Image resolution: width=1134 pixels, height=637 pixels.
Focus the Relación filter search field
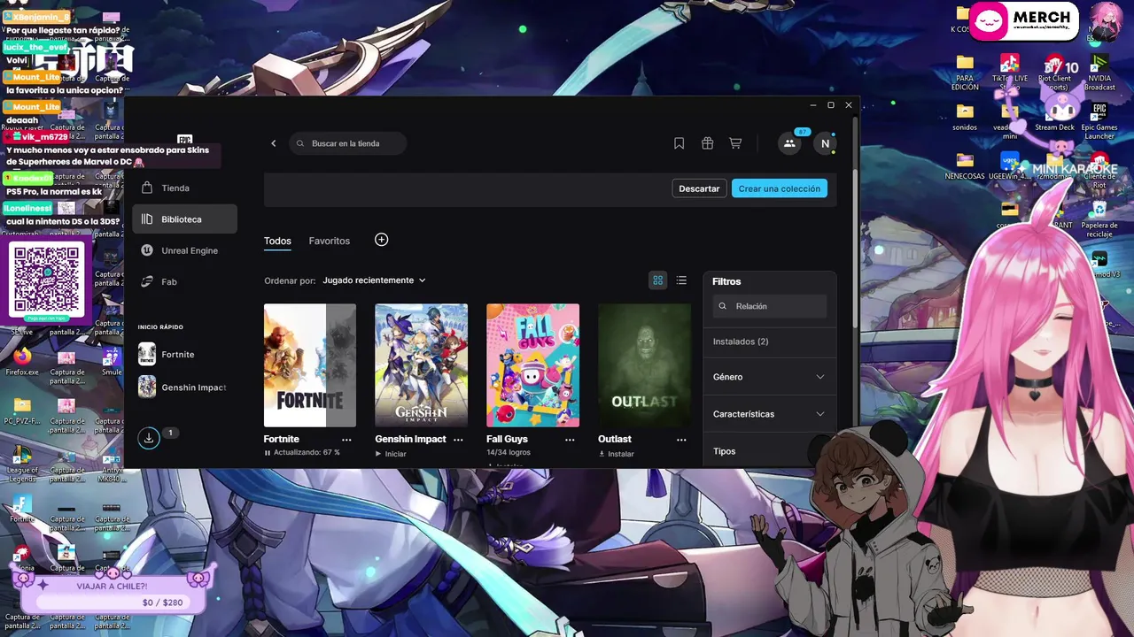[x=770, y=306]
